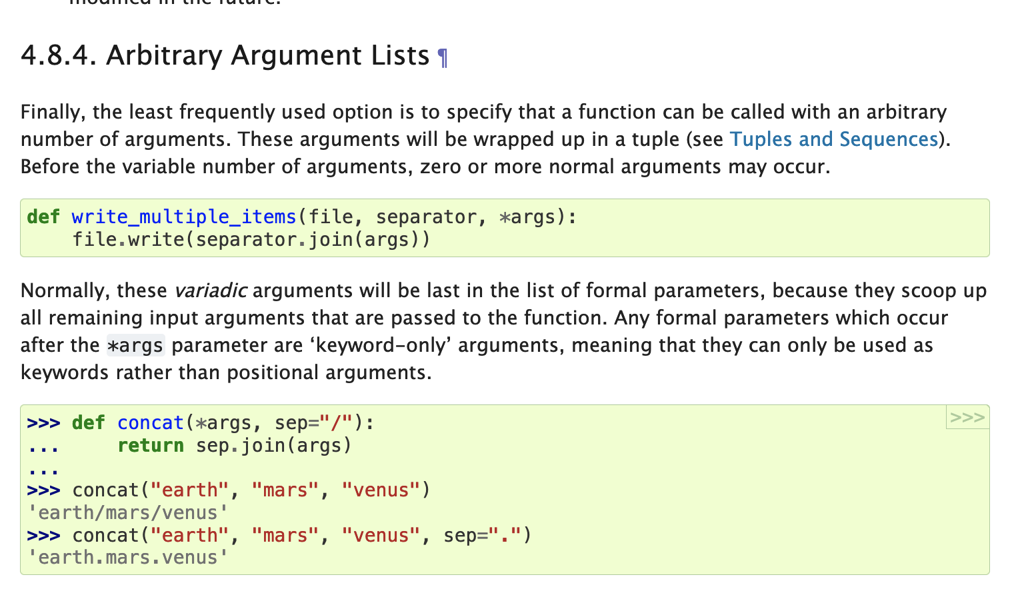
Task: Click the pilcrow permalink beside the heading
Action: point(443,57)
